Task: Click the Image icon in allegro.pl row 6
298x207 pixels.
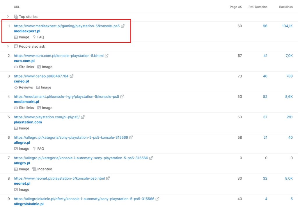Action: [16, 149]
